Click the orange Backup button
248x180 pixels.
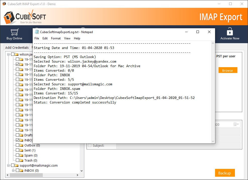point(225,173)
